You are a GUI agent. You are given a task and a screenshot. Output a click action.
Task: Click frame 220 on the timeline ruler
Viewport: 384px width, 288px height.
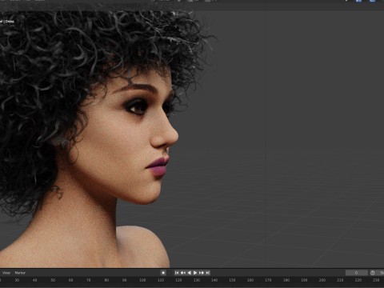tap(358, 280)
